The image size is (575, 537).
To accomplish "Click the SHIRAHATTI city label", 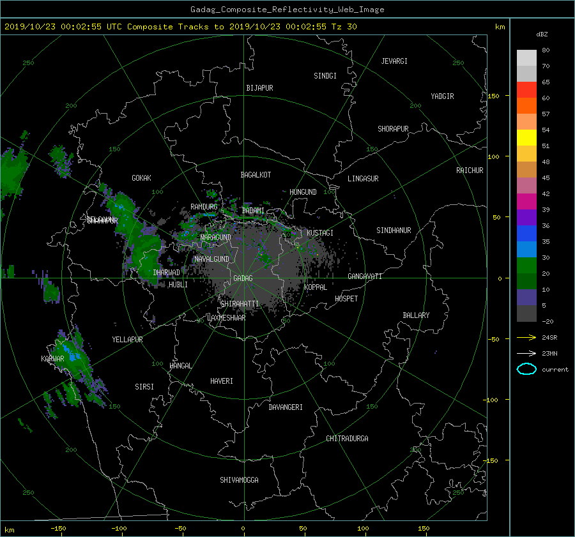I will point(240,303).
